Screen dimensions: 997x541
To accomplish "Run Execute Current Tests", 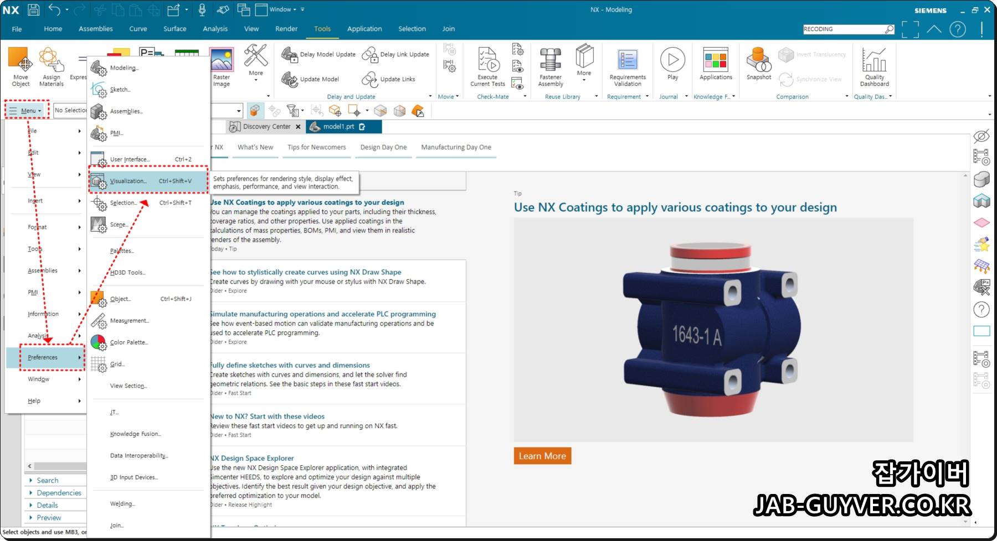I will (x=487, y=66).
